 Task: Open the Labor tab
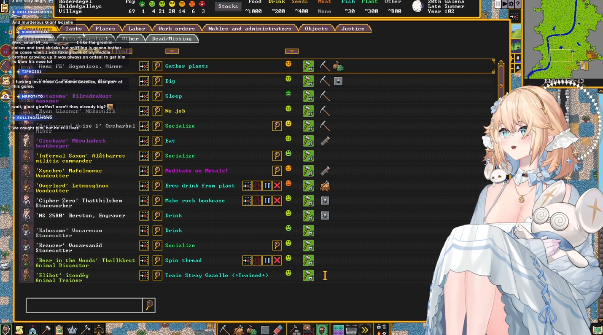click(x=137, y=29)
